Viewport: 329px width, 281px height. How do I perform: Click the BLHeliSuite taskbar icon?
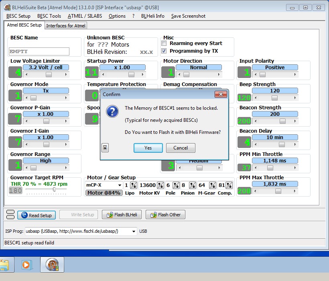point(52,265)
